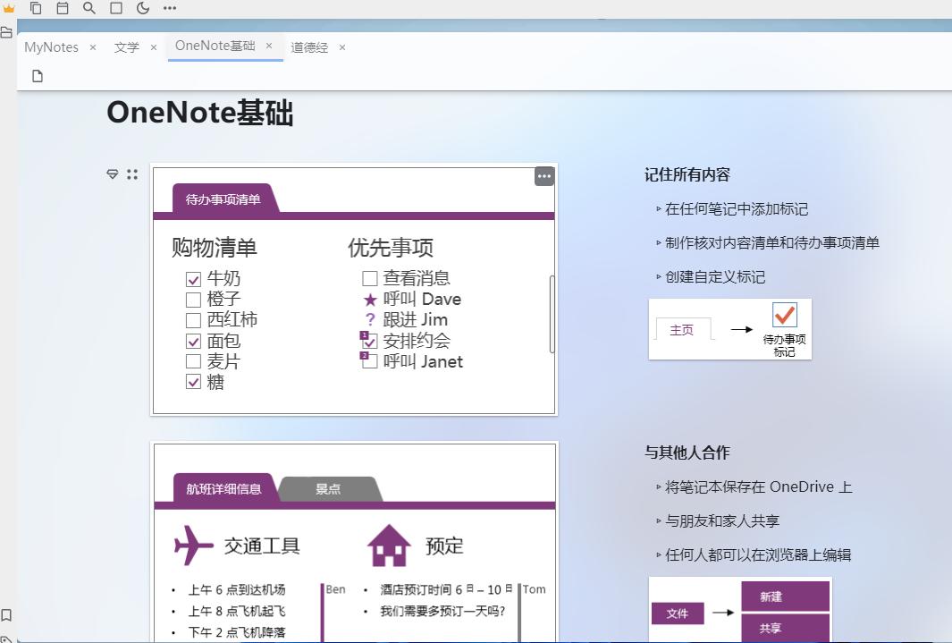Screen dimensions: 952x643
Task: Select the square focus mode icon
Action: [115, 8]
